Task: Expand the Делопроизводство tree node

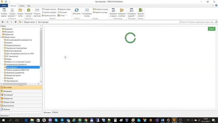Action: [3, 51]
